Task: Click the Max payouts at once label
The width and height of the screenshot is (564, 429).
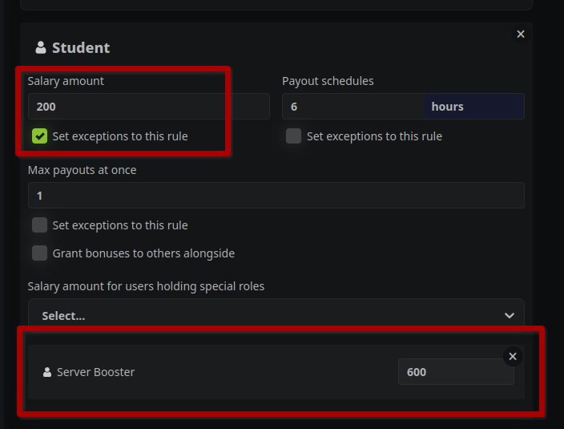Action: click(x=82, y=170)
